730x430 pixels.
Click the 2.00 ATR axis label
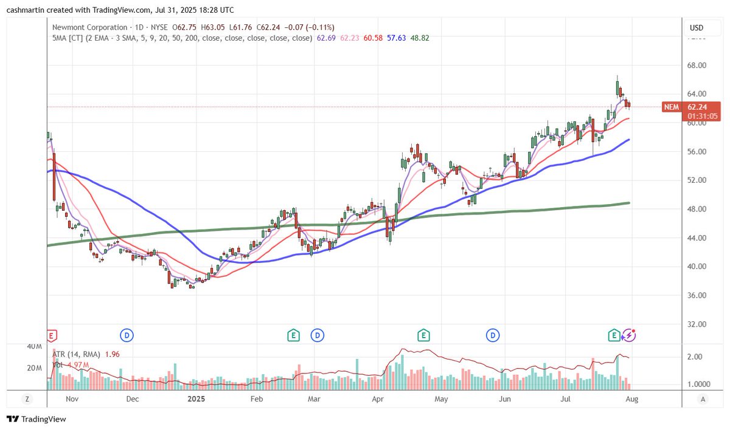pos(694,357)
